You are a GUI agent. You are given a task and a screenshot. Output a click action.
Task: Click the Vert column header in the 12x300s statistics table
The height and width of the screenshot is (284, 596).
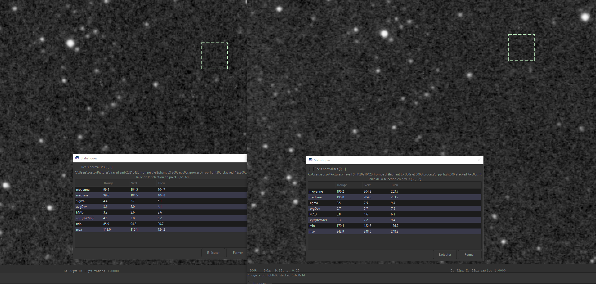click(134, 183)
